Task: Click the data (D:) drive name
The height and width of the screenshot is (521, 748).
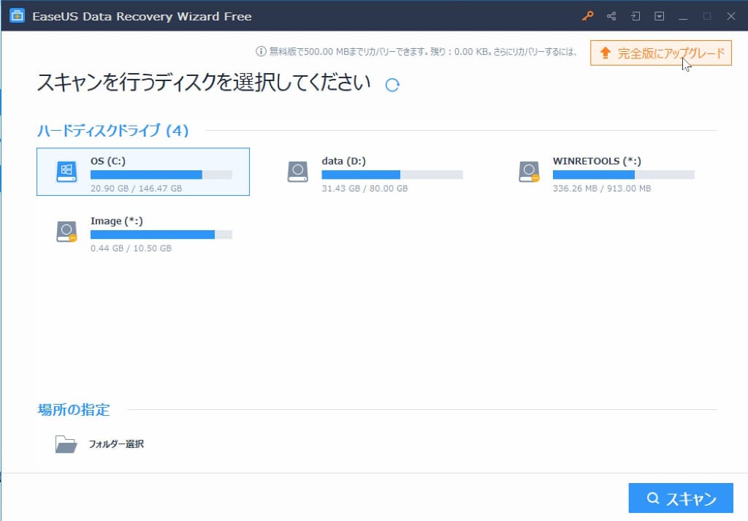Action: pyautogui.click(x=344, y=161)
